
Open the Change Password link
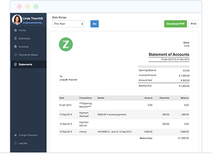click(x=28, y=135)
